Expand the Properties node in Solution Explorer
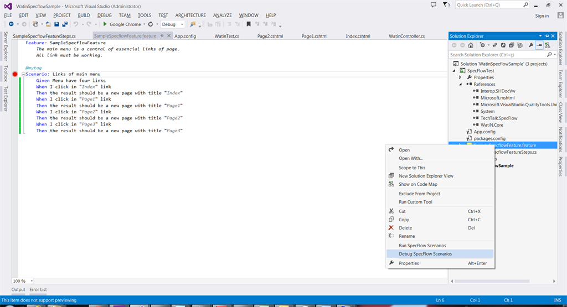 460,77
